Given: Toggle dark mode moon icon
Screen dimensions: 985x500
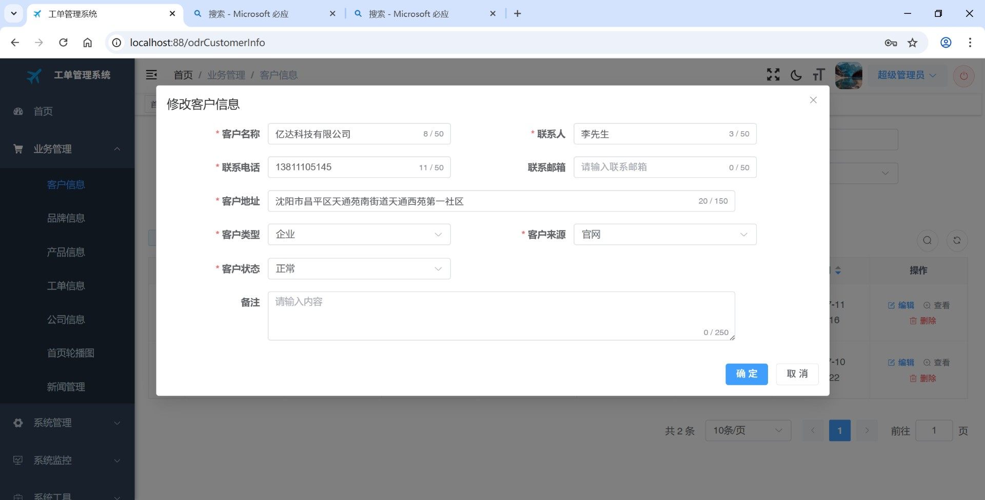Looking at the screenshot, I should (796, 75).
